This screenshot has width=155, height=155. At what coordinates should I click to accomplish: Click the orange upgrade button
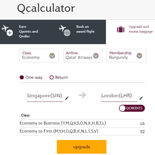[x=82, y=147]
